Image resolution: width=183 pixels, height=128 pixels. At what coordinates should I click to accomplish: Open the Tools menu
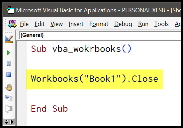tap(161, 24)
